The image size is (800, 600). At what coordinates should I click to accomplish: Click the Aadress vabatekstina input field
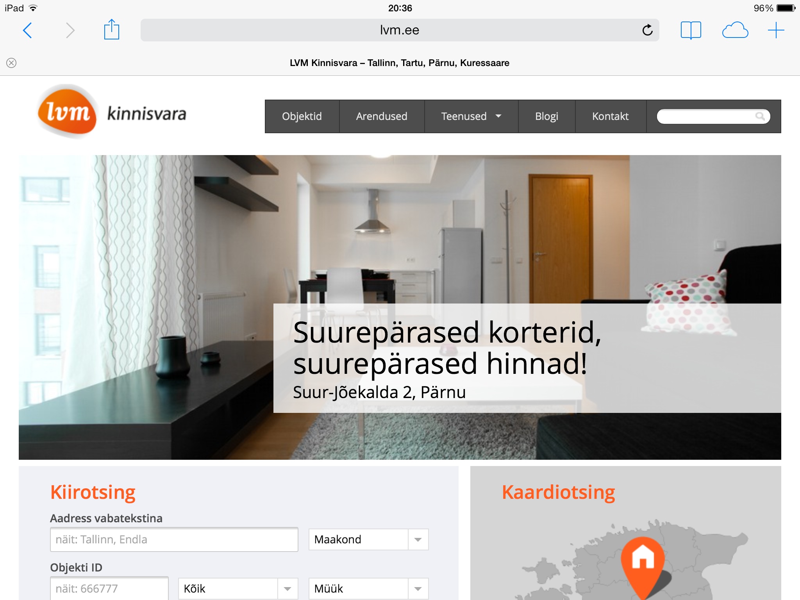point(174,539)
